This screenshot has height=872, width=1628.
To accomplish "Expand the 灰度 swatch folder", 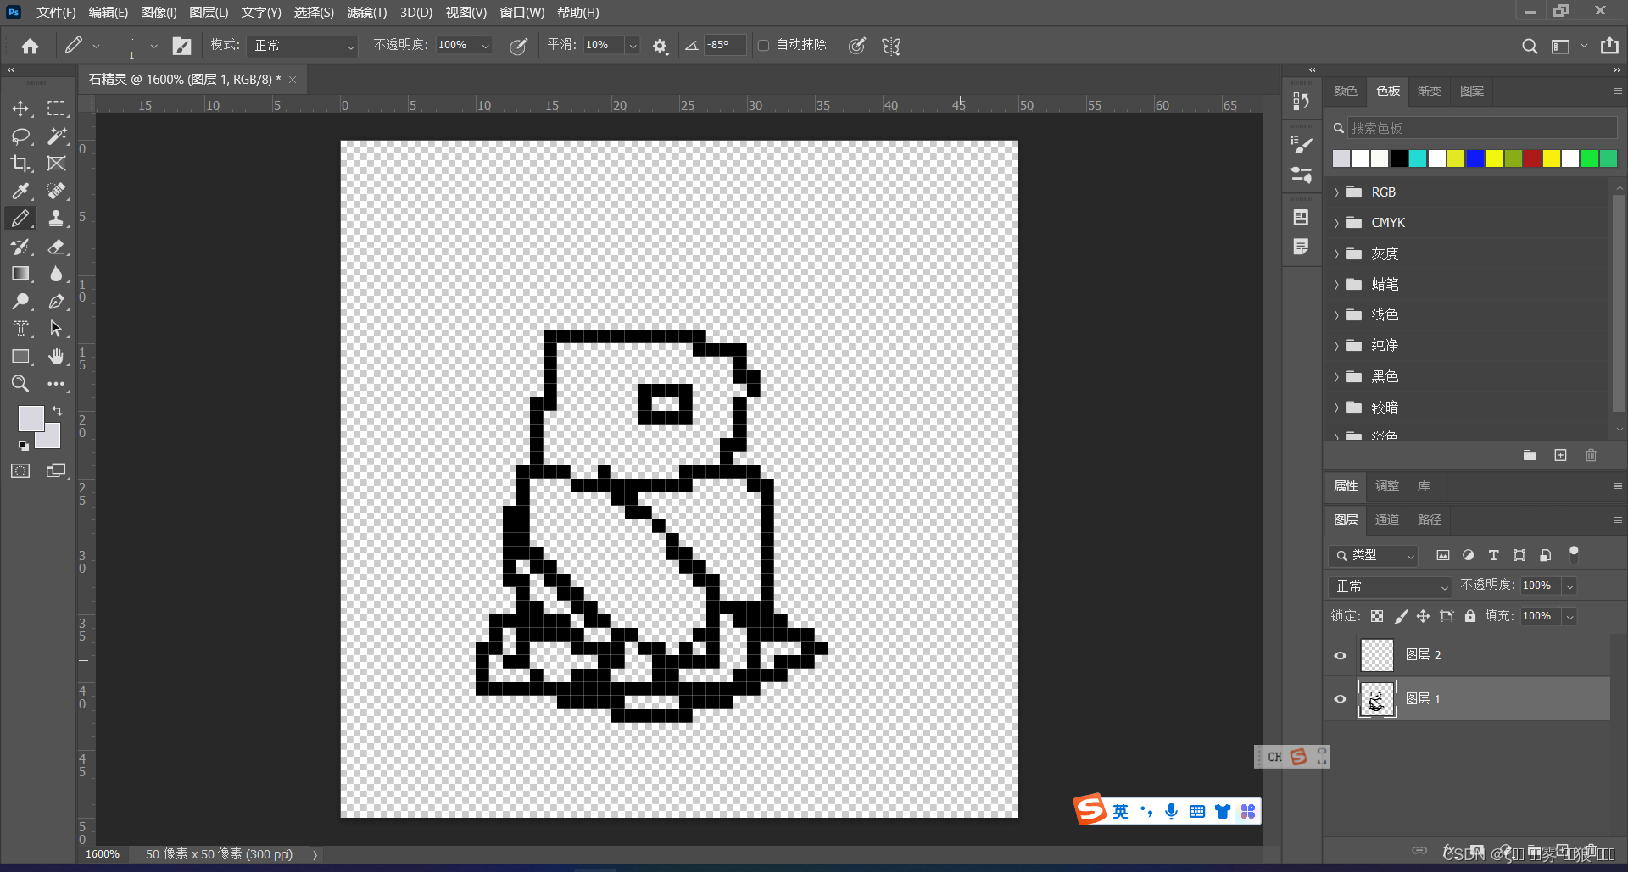I will (x=1336, y=254).
